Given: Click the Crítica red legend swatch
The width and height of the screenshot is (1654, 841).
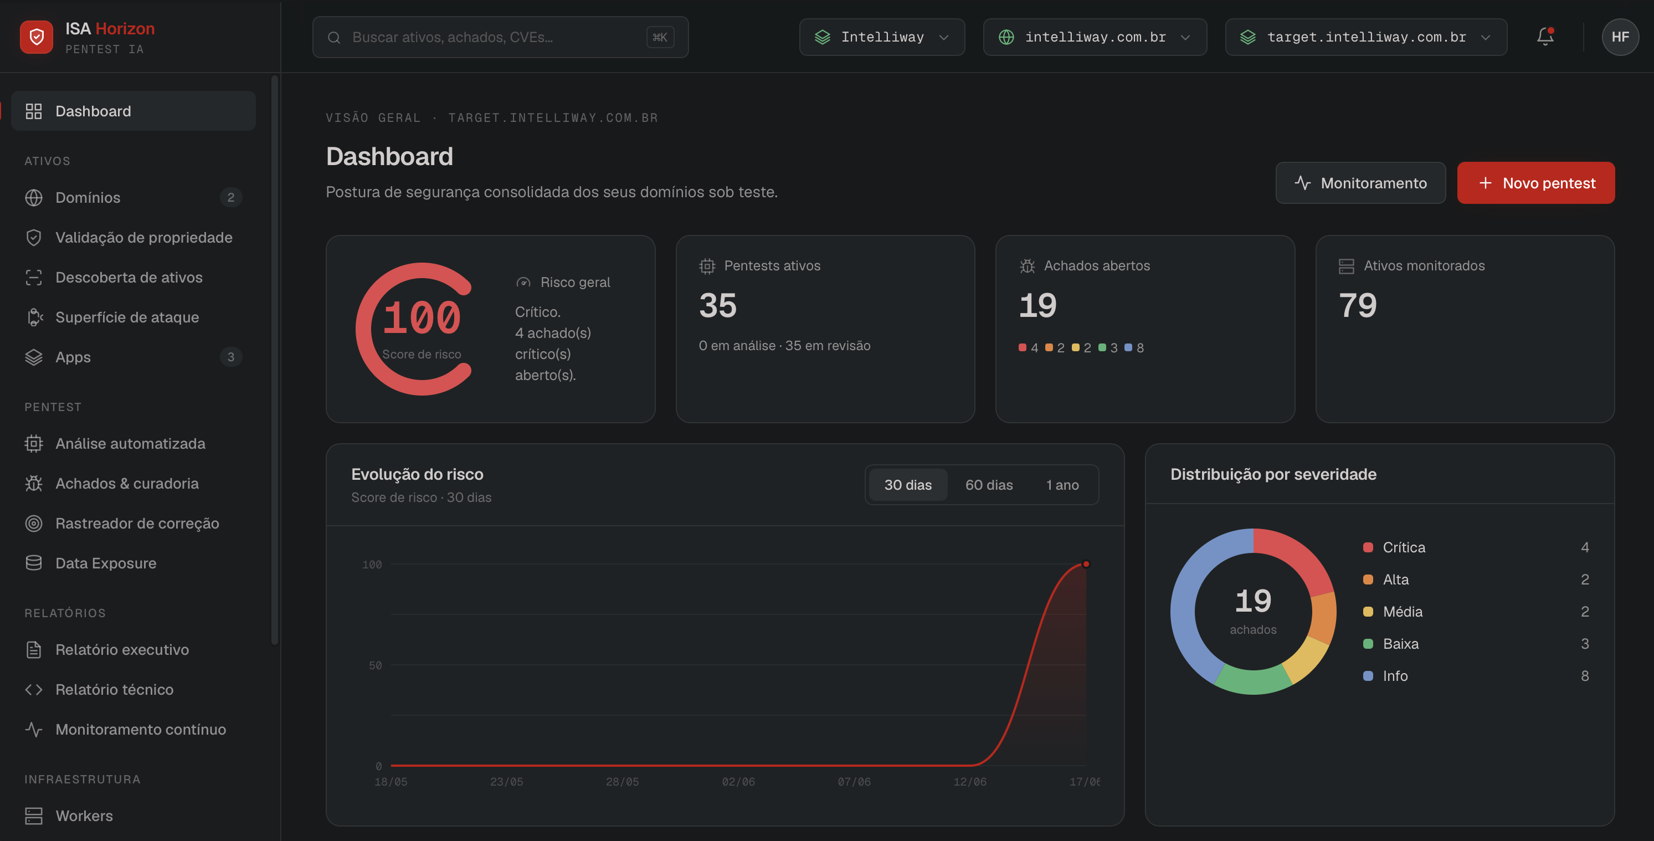Looking at the screenshot, I should point(1368,547).
